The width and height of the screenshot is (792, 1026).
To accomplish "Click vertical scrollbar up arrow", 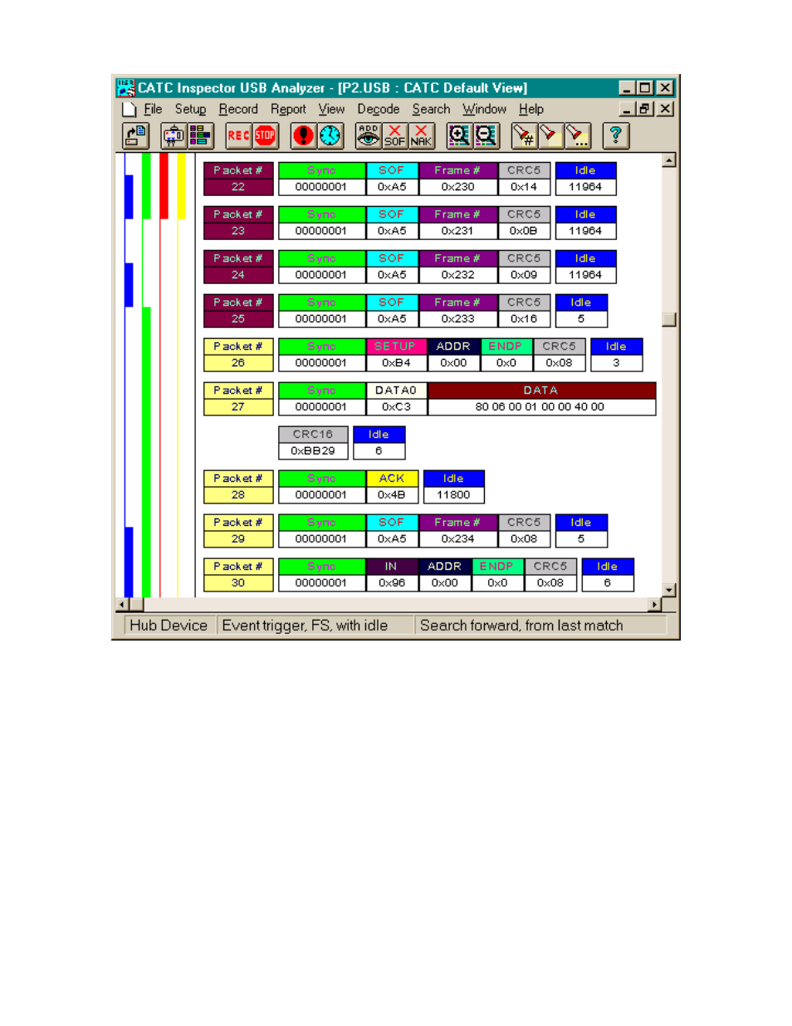I will 669,160.
